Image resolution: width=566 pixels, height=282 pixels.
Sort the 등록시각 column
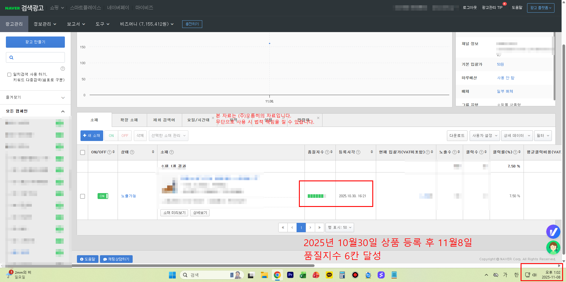coord(372,152)
